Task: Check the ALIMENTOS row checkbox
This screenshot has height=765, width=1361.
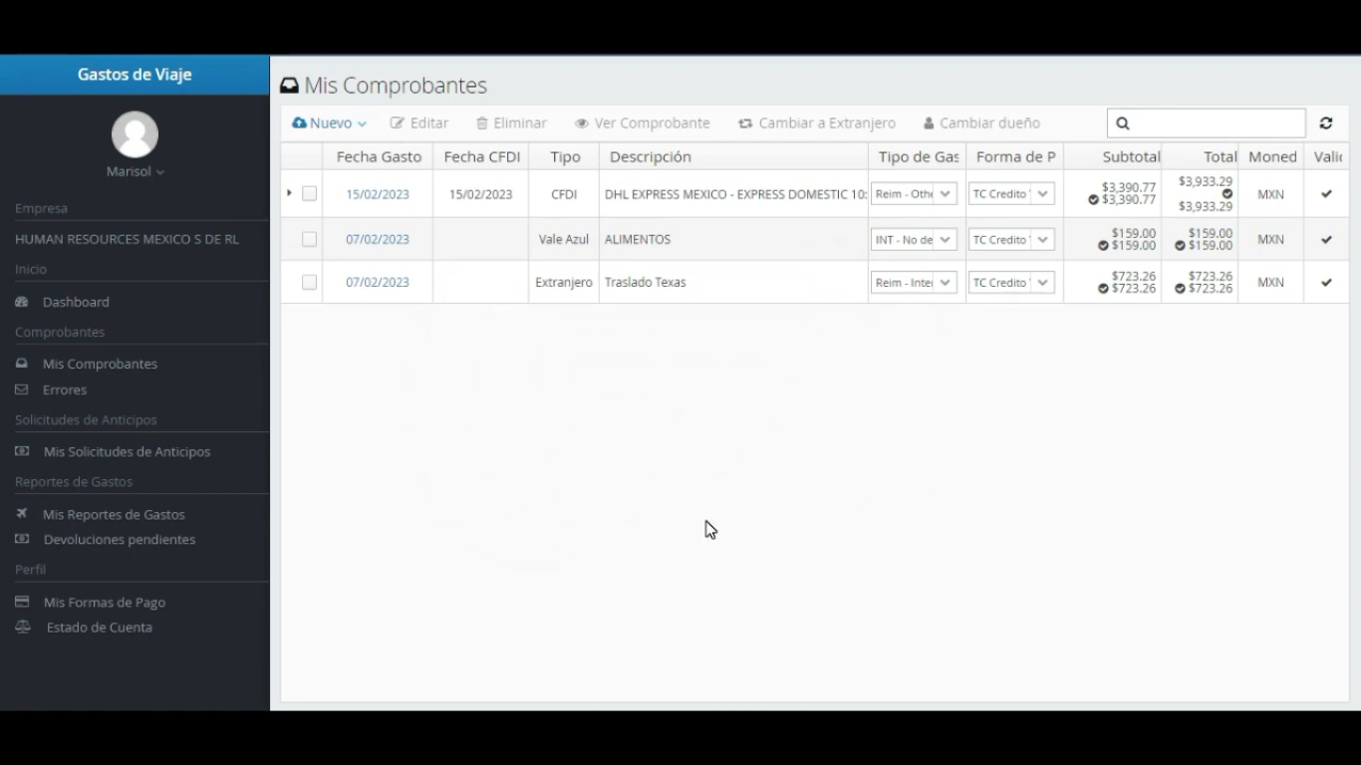Action: tap(309, 239)
